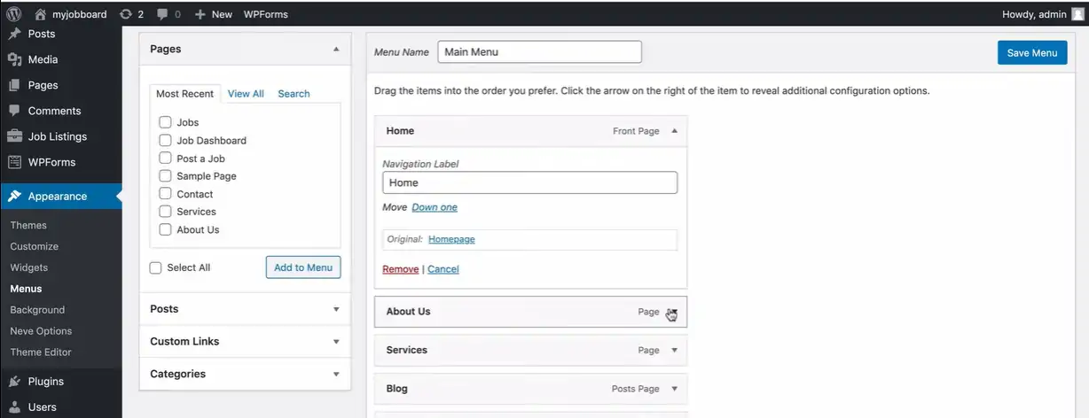The height and width of the screenshot is (418, 1089).
Task: Focus the Menu Name input field
Action: [x=539, y=52]
